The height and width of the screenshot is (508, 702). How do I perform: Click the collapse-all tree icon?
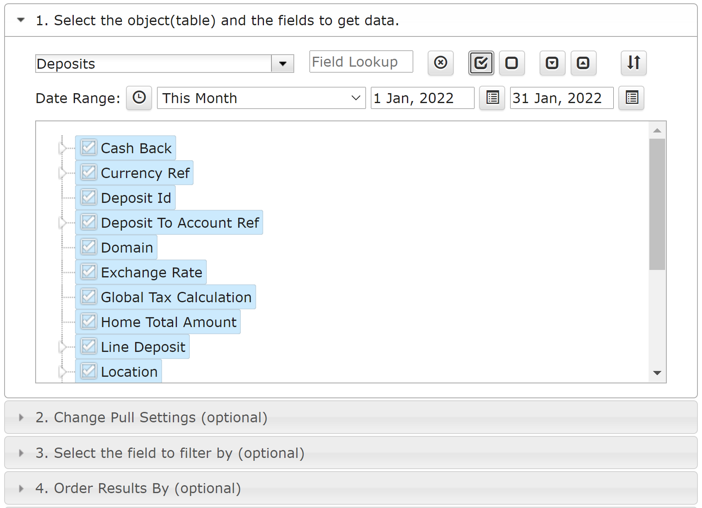pyautogui.click(x=583, y=63)
